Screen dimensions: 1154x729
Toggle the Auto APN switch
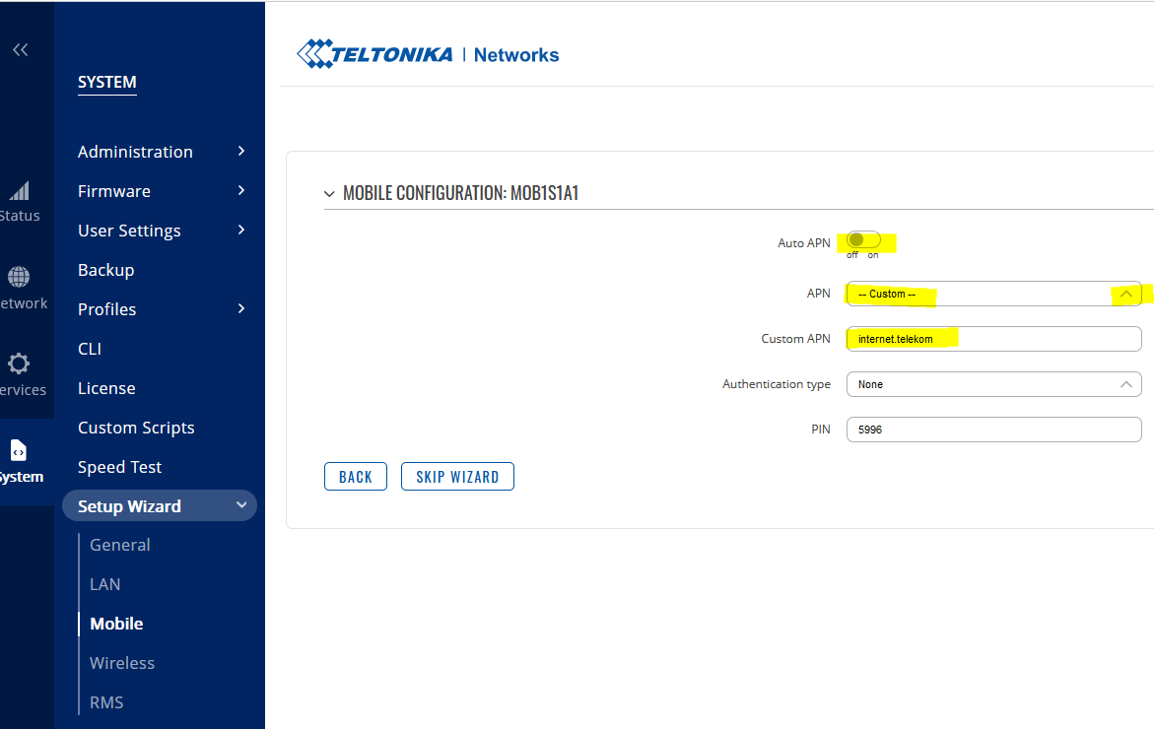pyautogui.click(x=862, y=239)
